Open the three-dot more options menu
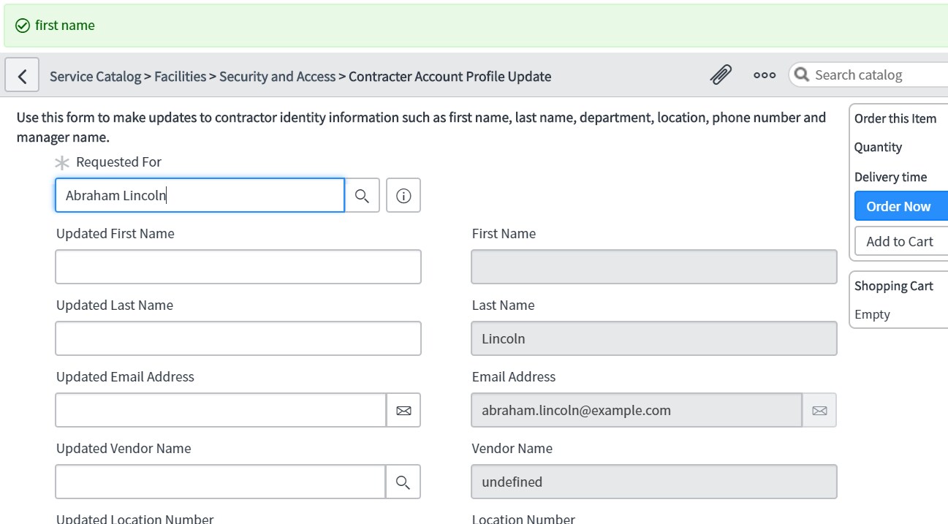Image resolution: width=948 pixels, height=524 pixels. 765,75
